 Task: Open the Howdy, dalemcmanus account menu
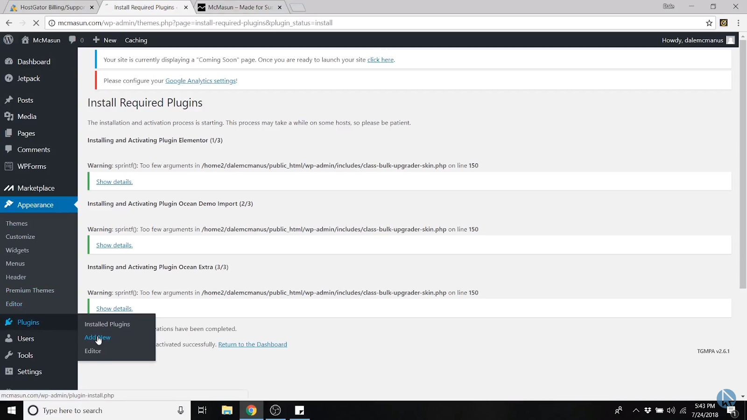click(x=698, y=40)
